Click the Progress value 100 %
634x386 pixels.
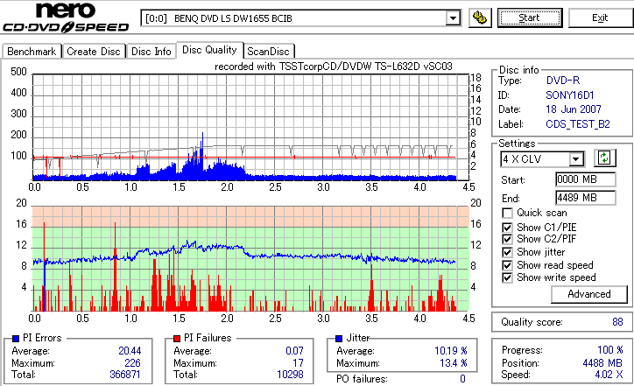[x=610, y=350]
